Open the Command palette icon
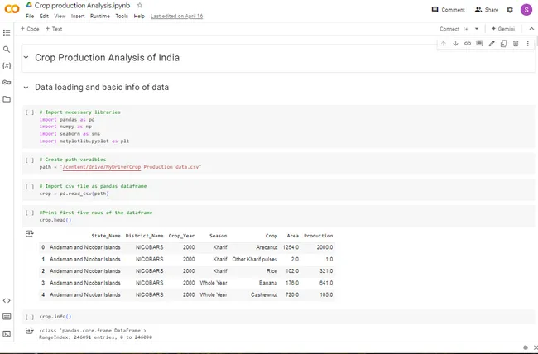This screenshot has width=538, height=354. tap(7, 317)
